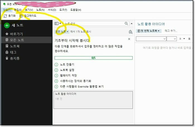Click the magnifier search icon in the note search
The height and width of the screenshot is (127, 195).
point(126,23)
